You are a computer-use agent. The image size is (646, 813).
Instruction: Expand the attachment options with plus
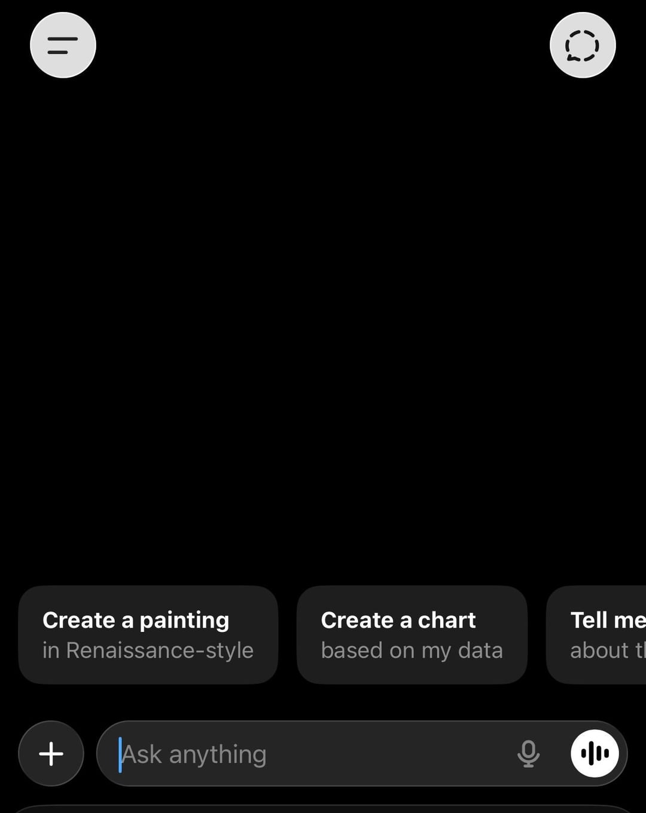click(x=51, y=754)
